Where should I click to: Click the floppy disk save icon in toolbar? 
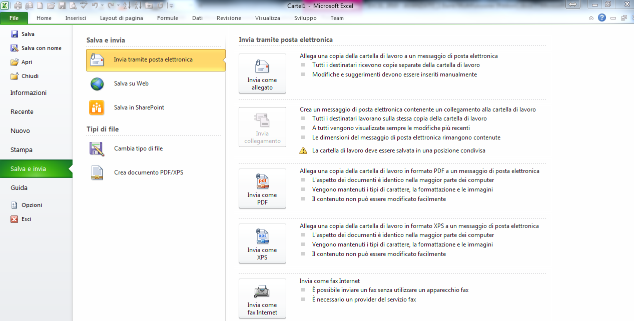click(x=62, y=5)
